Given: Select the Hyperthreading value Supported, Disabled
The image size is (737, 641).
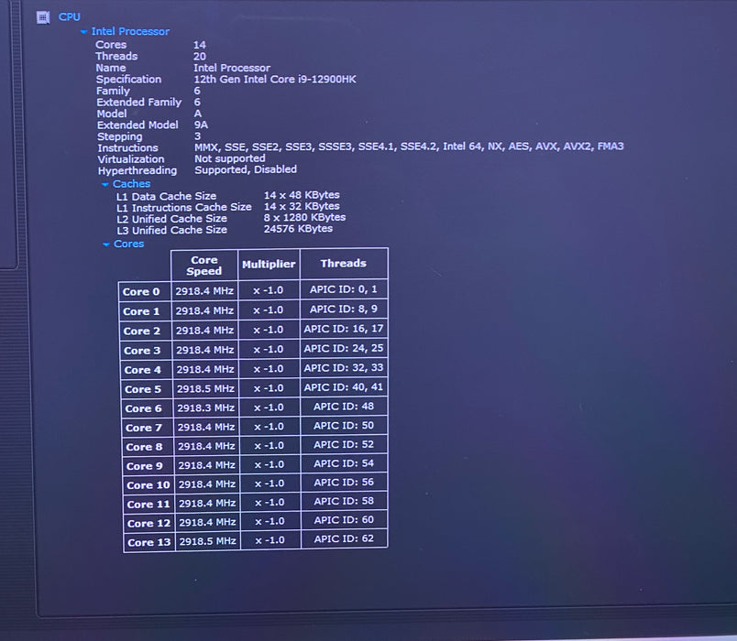Looking at the screenshot, I should click(246, 169).
